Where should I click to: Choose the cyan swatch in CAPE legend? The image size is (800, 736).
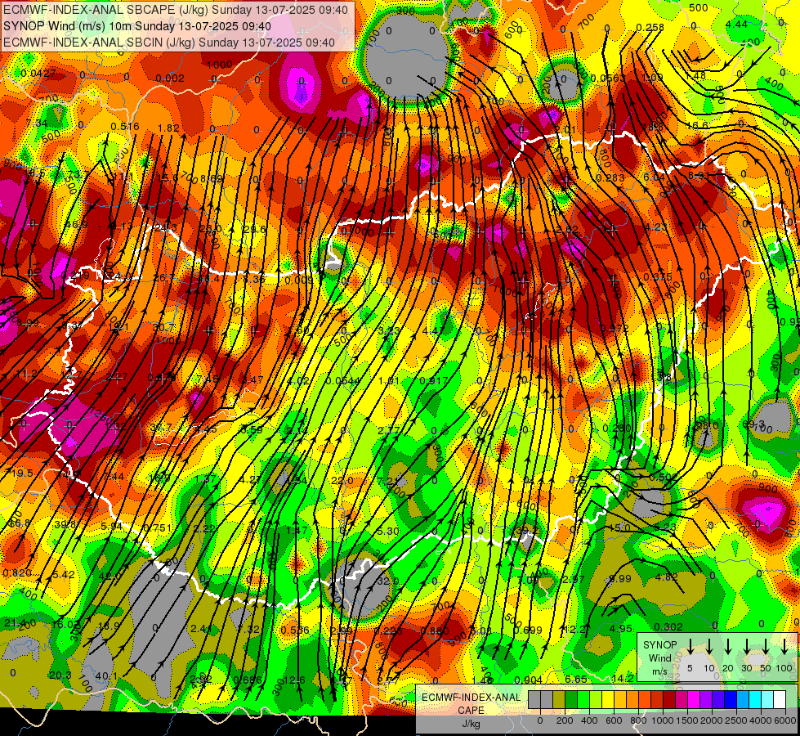pos(755,700)
